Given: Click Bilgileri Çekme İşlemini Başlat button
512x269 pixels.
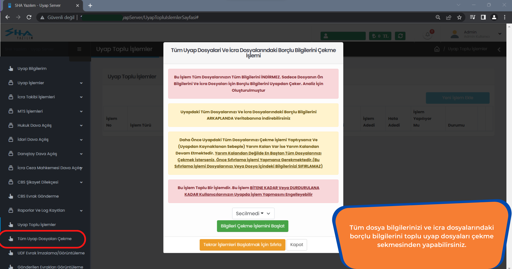Looking at the screenshot, I should pos(252,226).
